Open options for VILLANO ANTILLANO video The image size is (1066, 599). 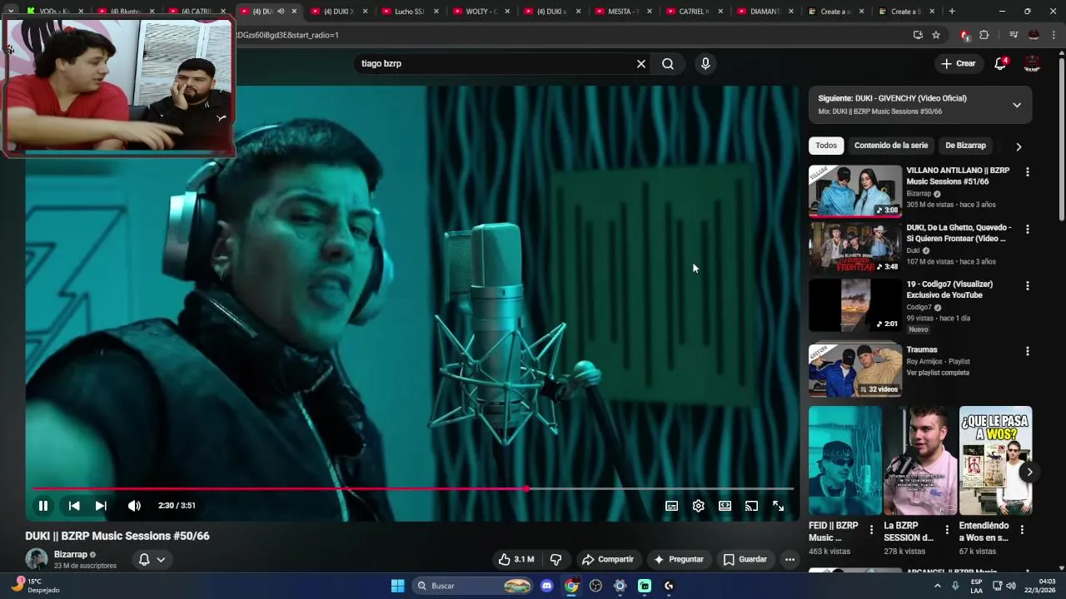click(x=1027, y=172)
